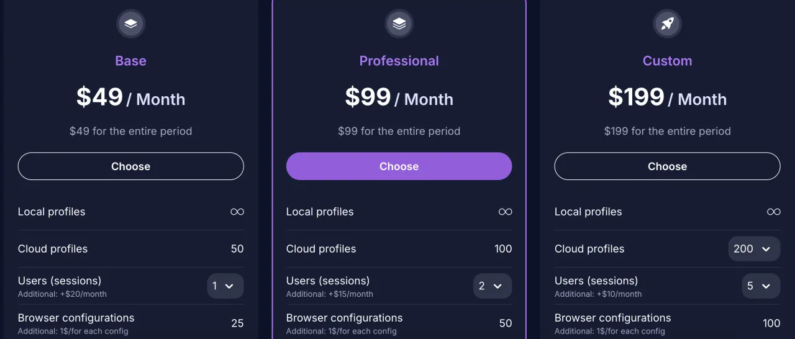Viewport: 795px width, 339px height.
Task: Click the $199 for the entire period text
Action: [x=667, y=131]
